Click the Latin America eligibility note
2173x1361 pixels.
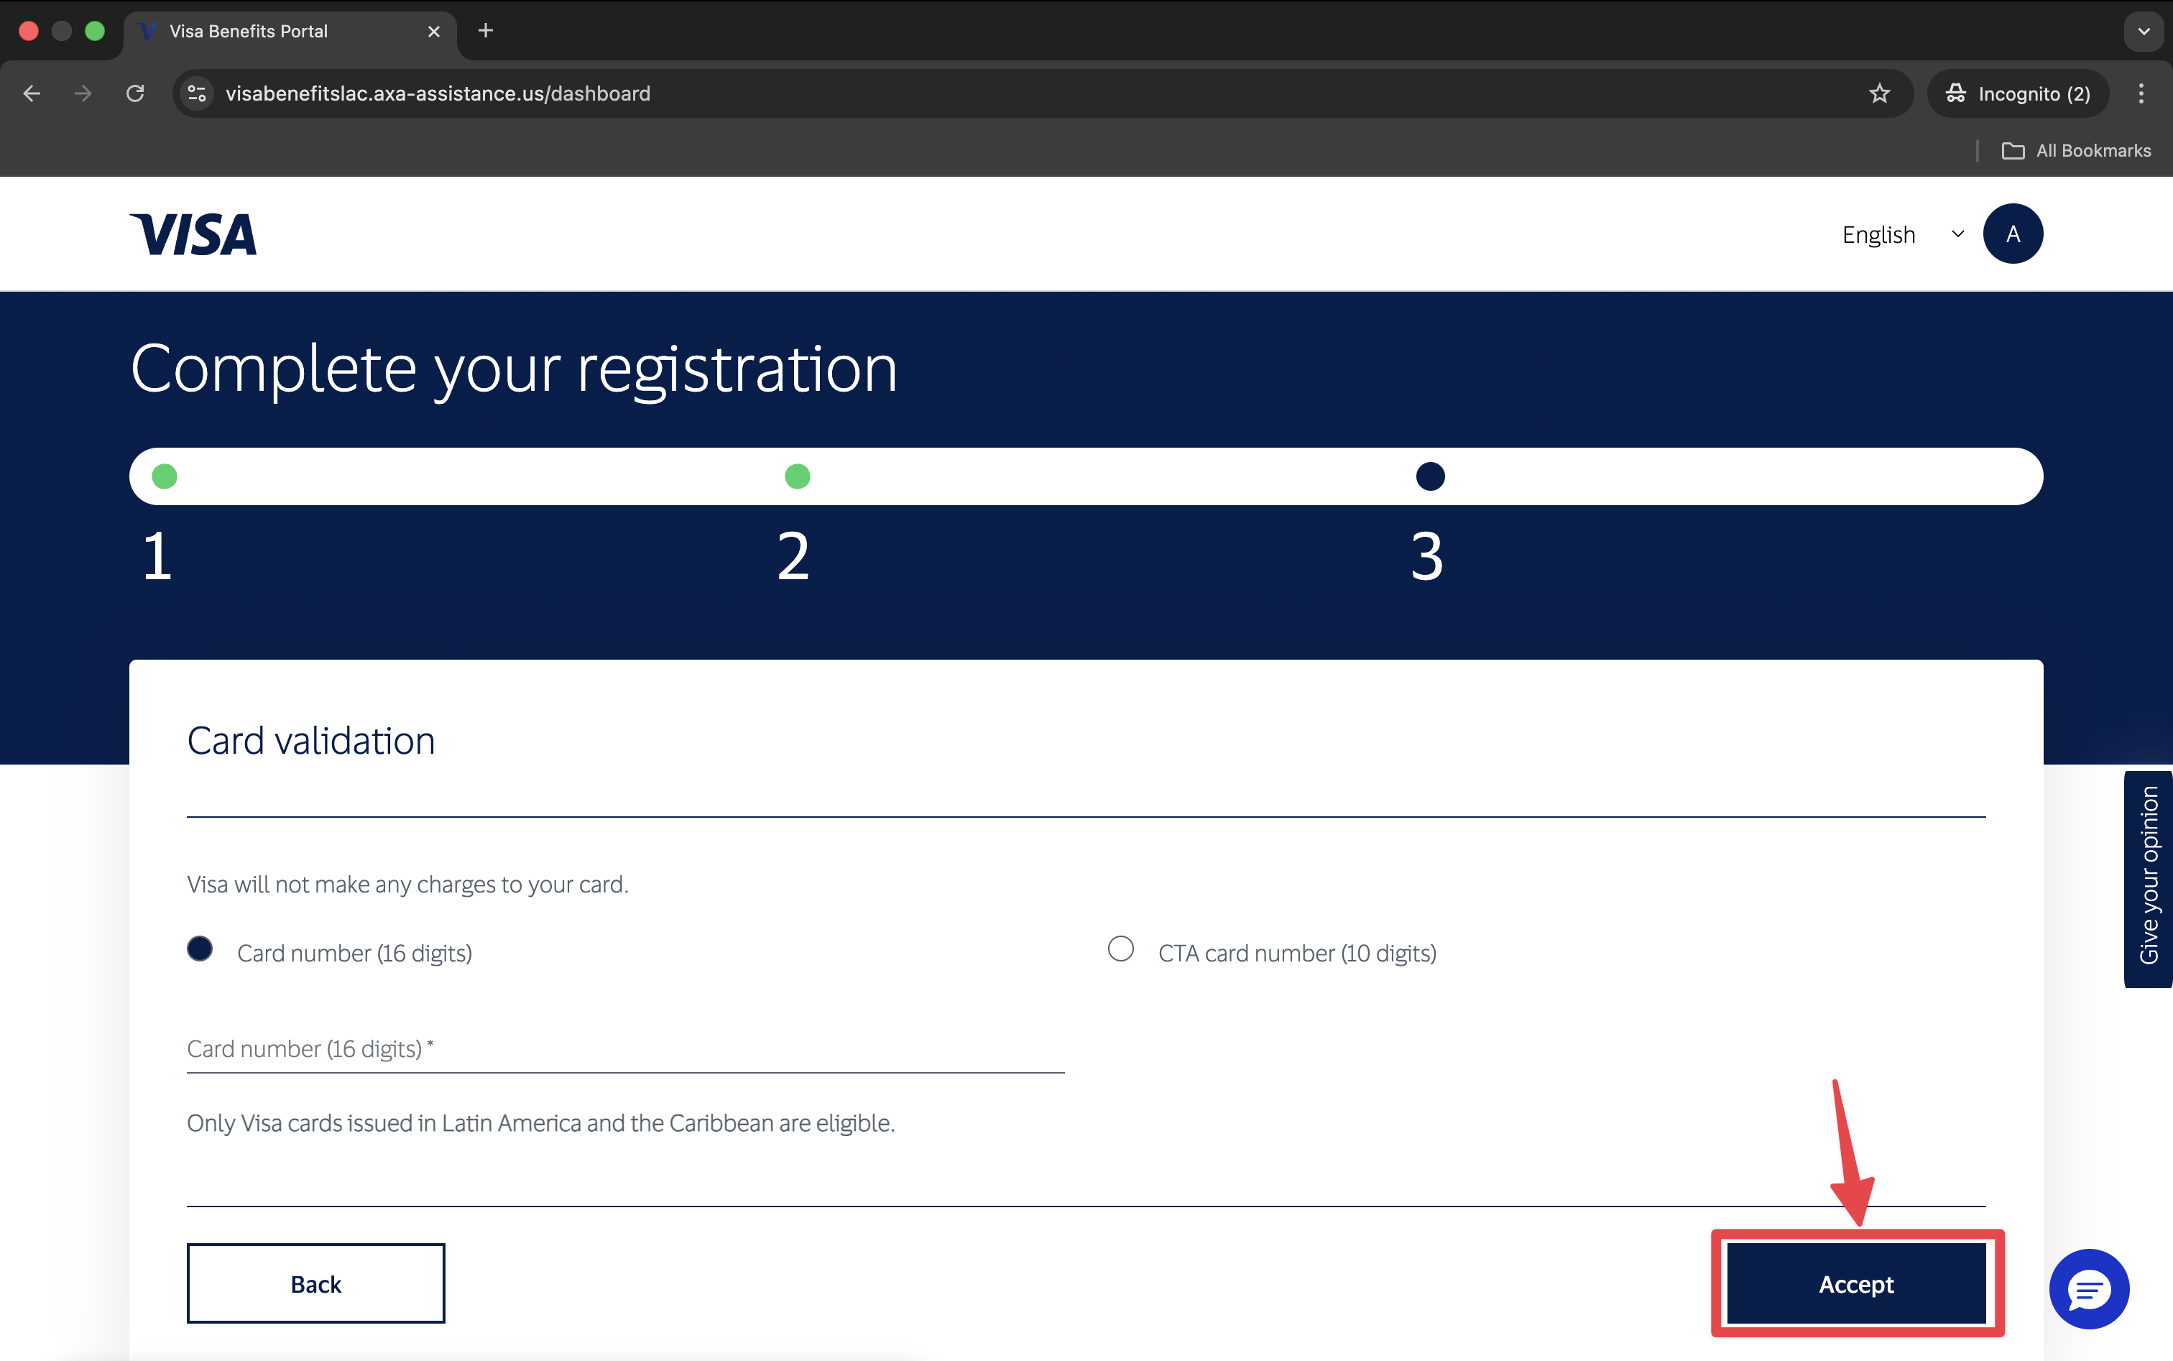[541, 1122]
